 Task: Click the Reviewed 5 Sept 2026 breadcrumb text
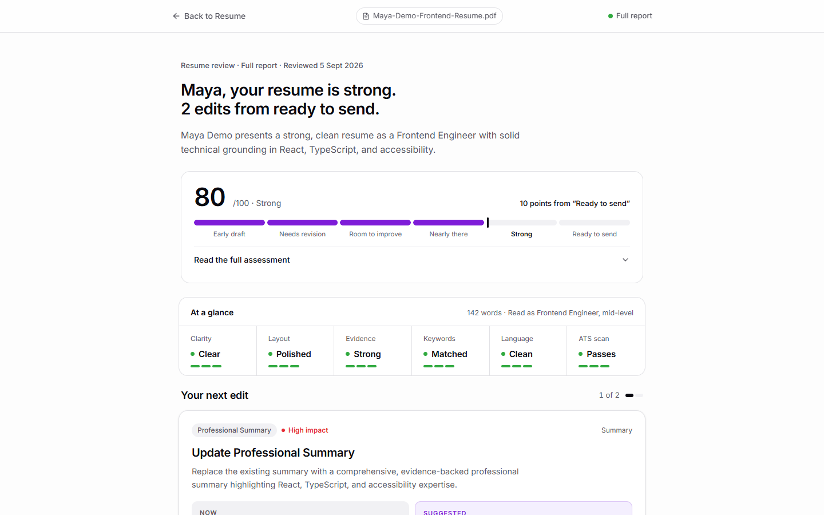pos(323,66)
